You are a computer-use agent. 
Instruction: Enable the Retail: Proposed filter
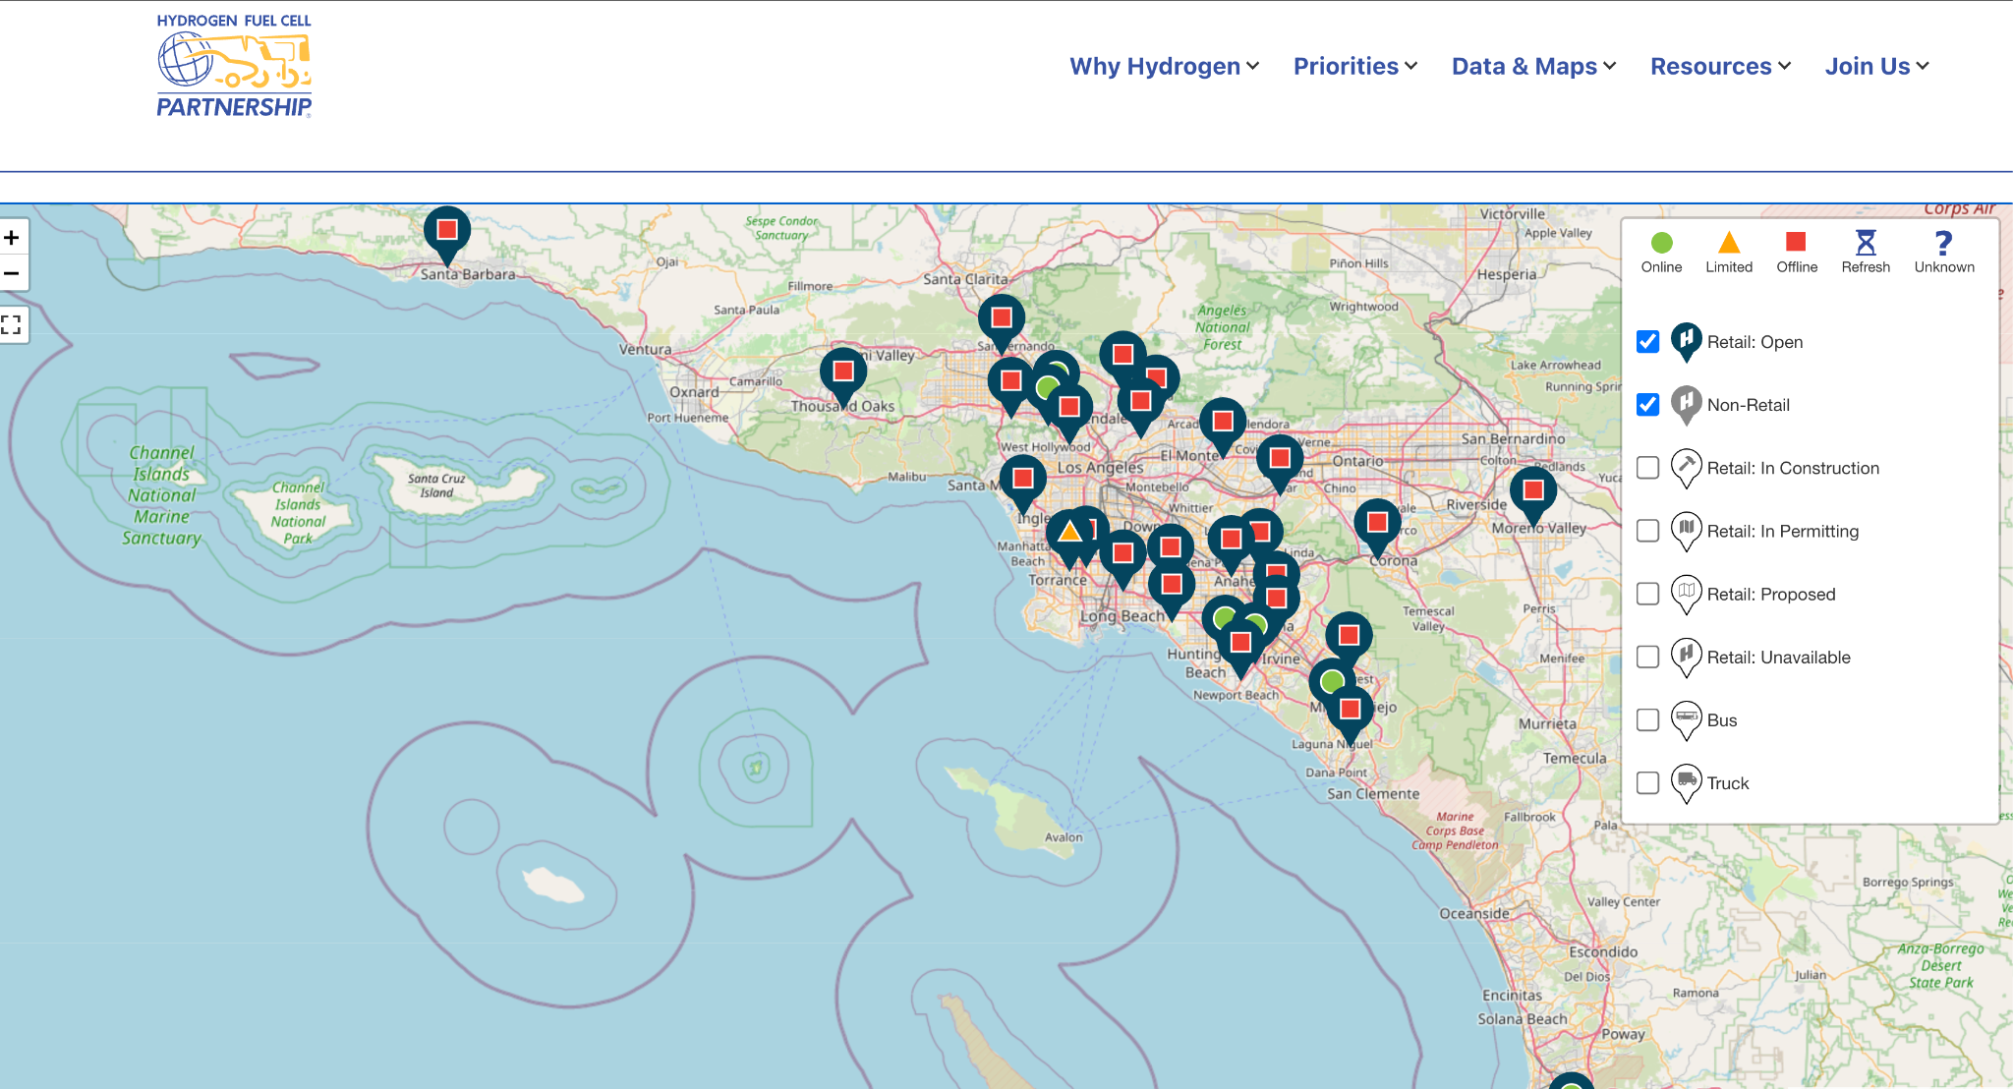pyautogui.click(x=1647, y=594)
